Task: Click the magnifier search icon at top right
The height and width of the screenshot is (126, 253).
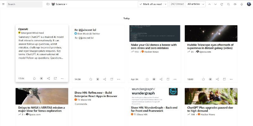Action: coord(228,4)
